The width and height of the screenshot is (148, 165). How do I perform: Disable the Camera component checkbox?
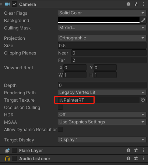point(14,4)
